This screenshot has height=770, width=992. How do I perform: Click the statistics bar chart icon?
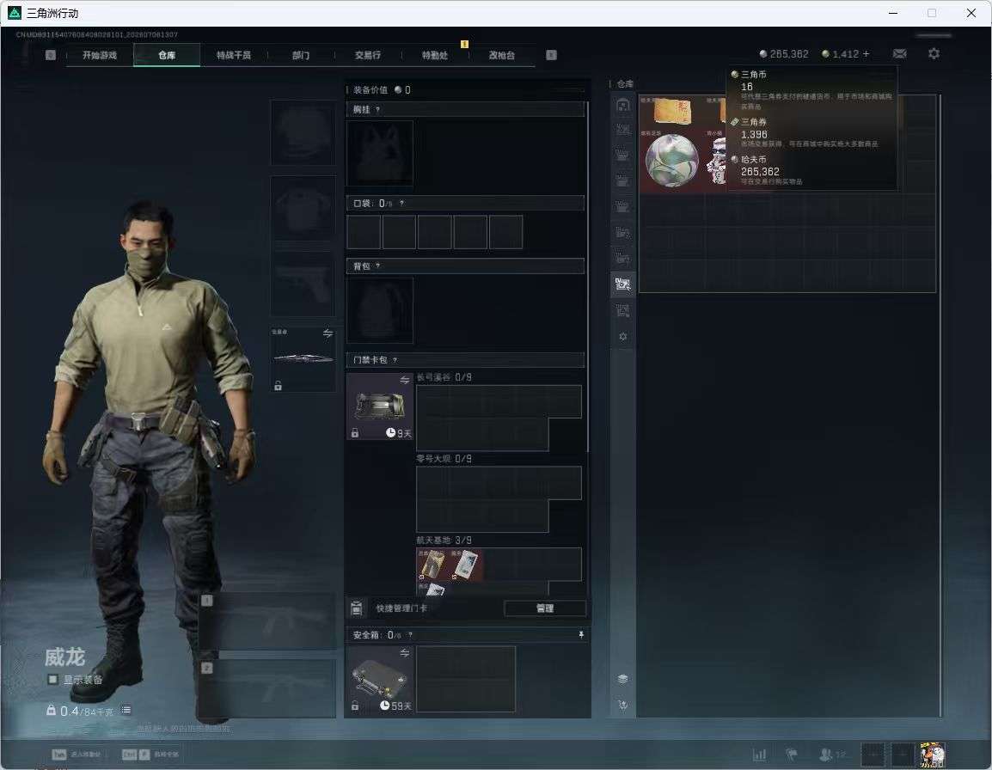(759, 755)
